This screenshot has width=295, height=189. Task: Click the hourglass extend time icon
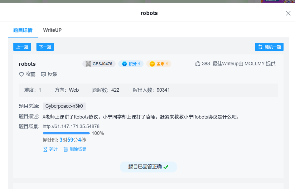tap(45, 149)
